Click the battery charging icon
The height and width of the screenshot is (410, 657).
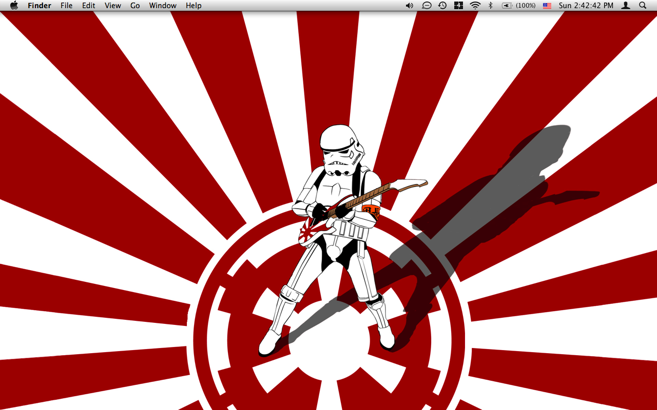click(x=508, y=6)
